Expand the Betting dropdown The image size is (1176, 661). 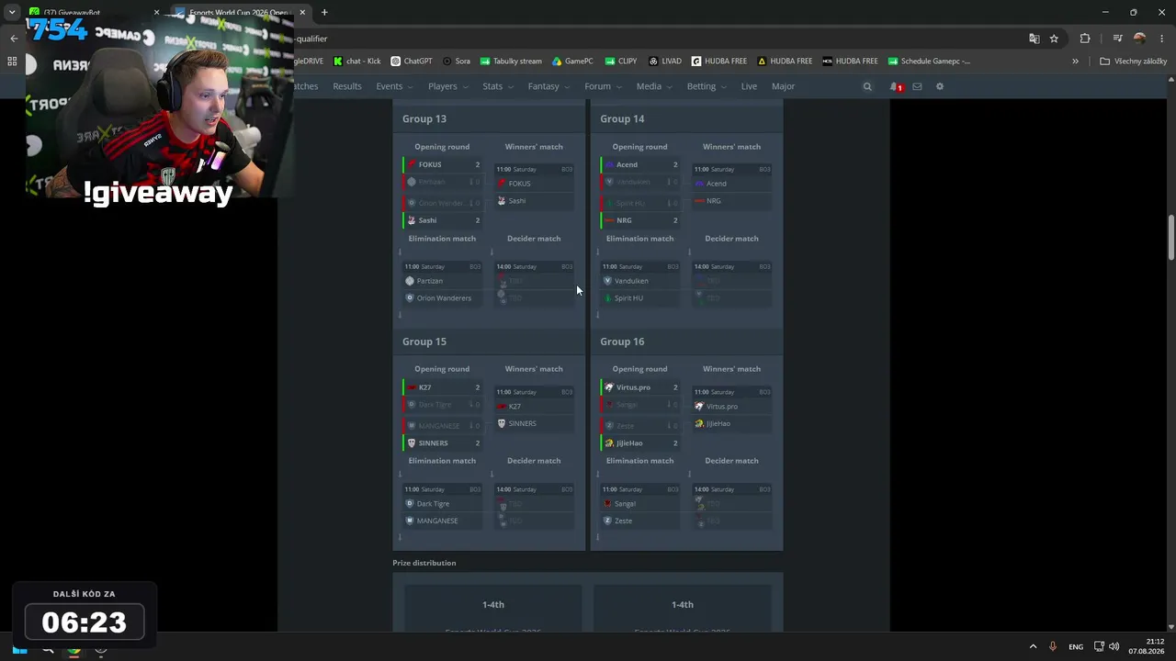tap(707, 86)
